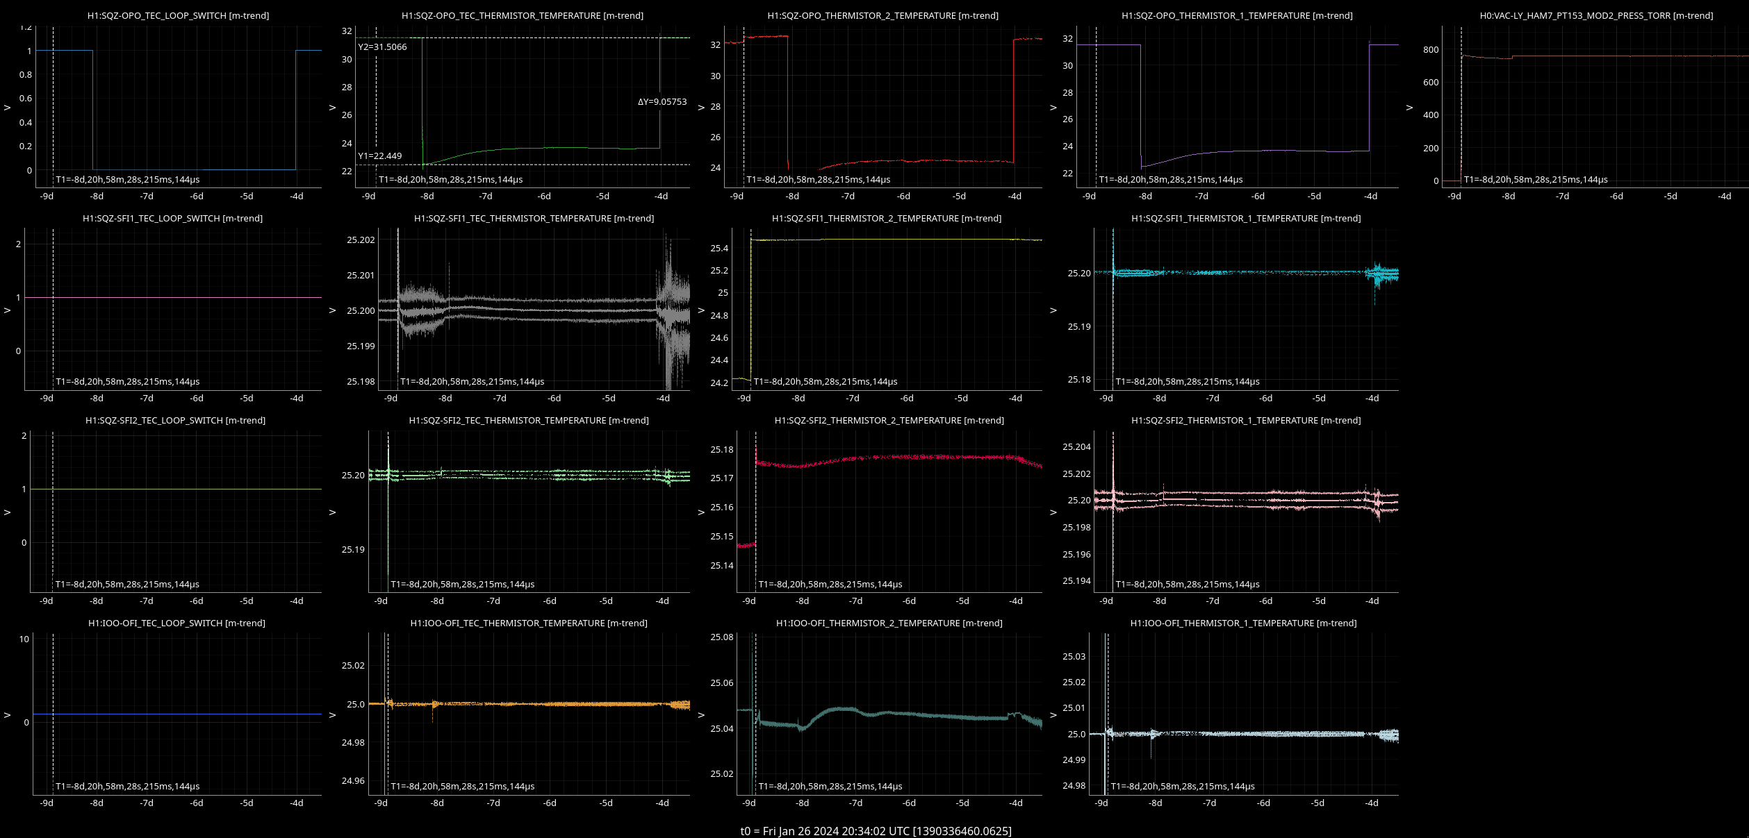Click the H1:IOO-OFI_TEC_LOOP_SWITCH plot title
Screen dimensions: 1749x838
point(176,623)
